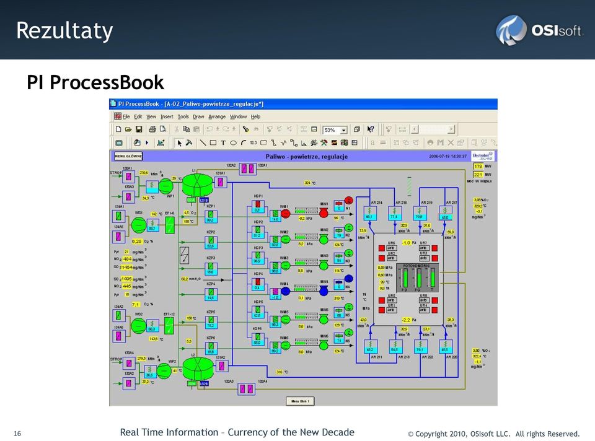
Task: Select the arrow pointer tool
Action: 180,143
